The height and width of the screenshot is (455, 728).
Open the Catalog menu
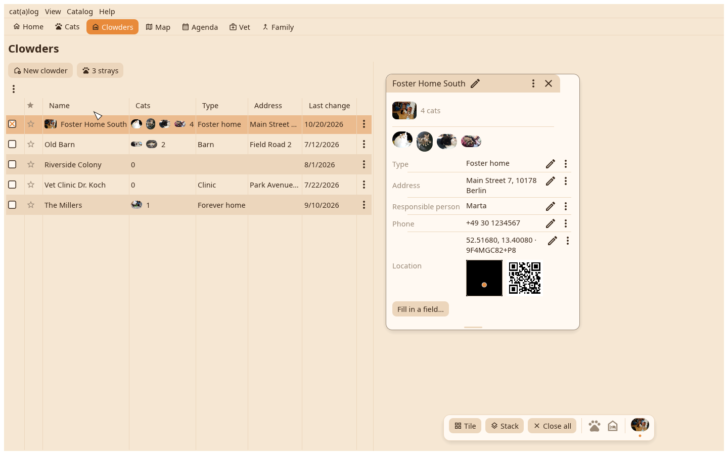pos(80,11)
